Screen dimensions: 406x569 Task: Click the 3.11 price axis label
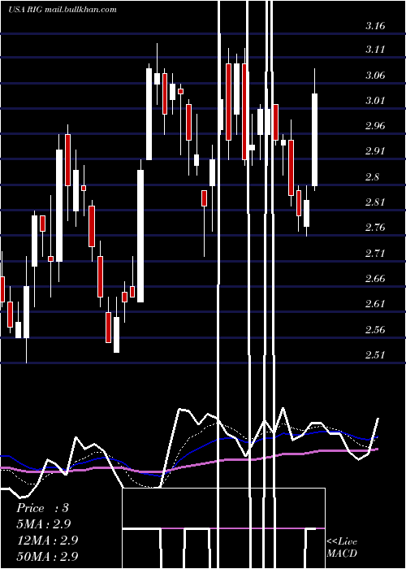pyautogui.click(x=375, y=50)
